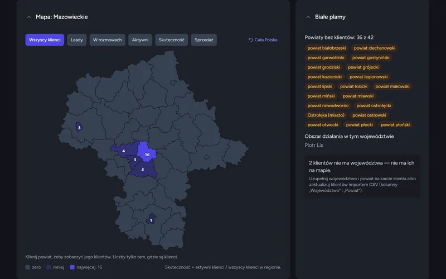The width and height of the screenshot is (446, 279).
Task: Click the Kliknij powiat hint text
Action: pos(101,257)
